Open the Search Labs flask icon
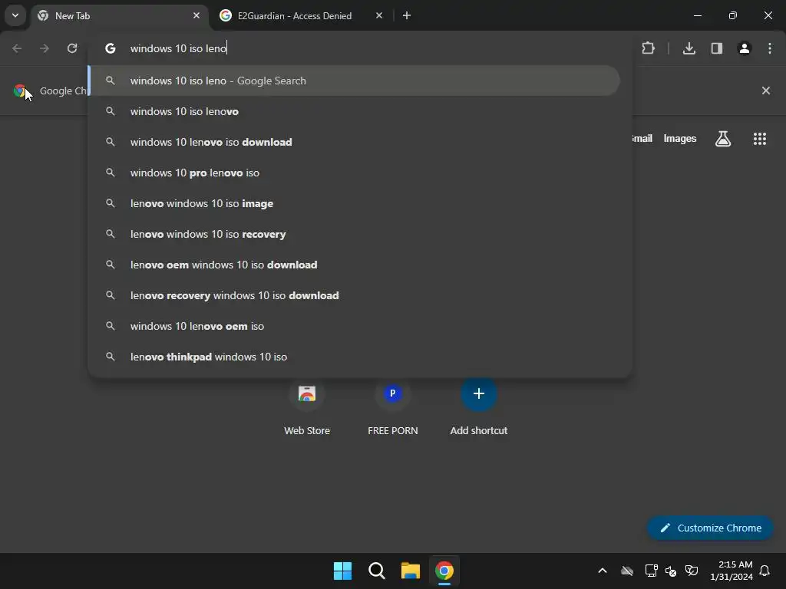This screenshot has width=786, height=589. pos(723,139)
